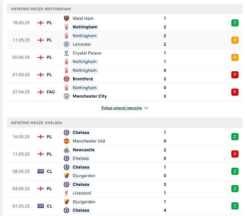Click the Leicester club crest
The image size is (245, 216).
pos(67,44)
